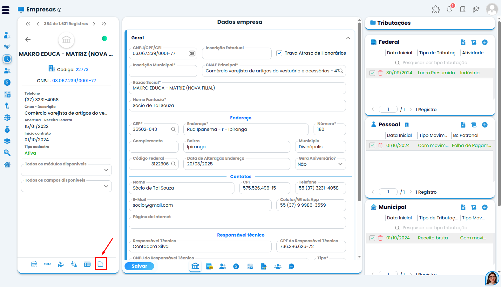The image size is (501, 287).
Task: Click the E-Mail field with socio@gmail.com
Action: pyautogui.click(x=200, y=205)
